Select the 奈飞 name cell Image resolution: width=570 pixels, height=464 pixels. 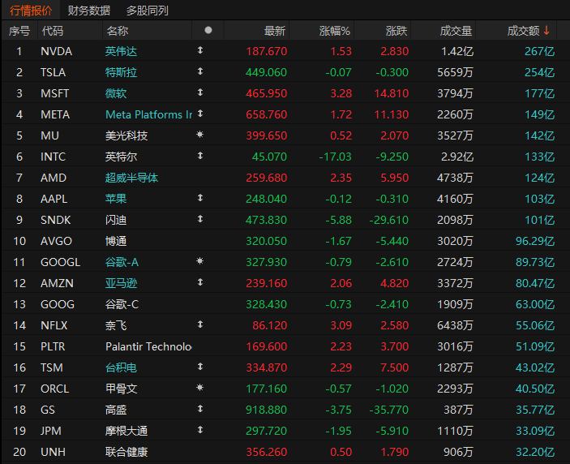pyautogui.click(x=116, y=325)
